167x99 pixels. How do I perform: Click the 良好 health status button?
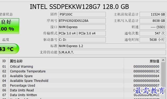click(9, 26)
